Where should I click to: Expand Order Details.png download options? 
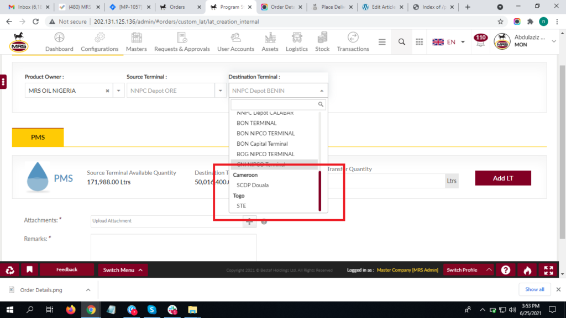click(88, 290)
